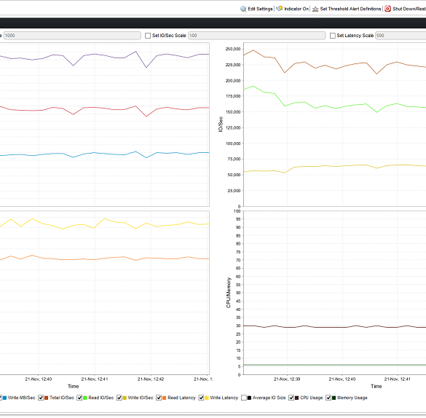Click the Memory Usage legend label
This screenshot has height=418, width=426.
click(x=352, y=398)
